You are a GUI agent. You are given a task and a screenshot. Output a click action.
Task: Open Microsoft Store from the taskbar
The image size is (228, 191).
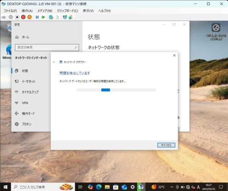tap(116, 187)
